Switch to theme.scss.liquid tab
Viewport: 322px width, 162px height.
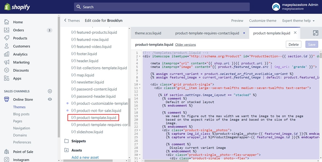[x=148, y=33]
